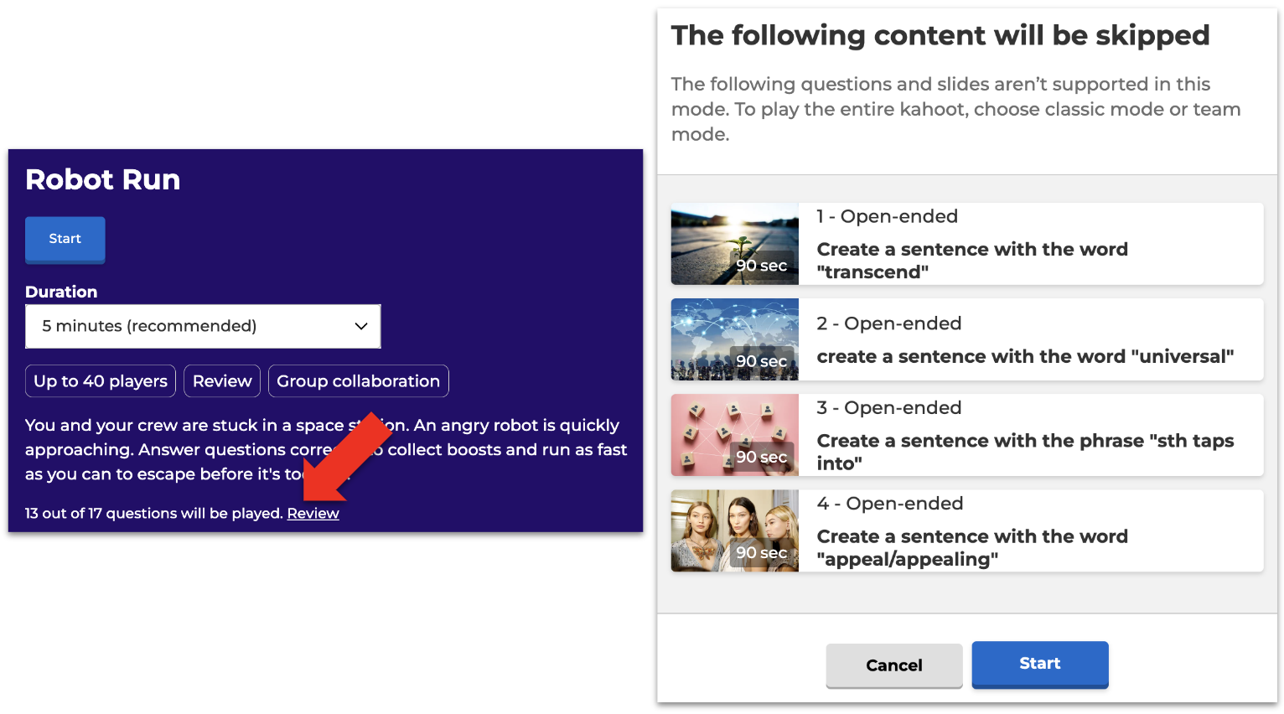Select the 'Up to 40 players' tag
This screenshot has width=1284, height=714.
click(101, 381)
